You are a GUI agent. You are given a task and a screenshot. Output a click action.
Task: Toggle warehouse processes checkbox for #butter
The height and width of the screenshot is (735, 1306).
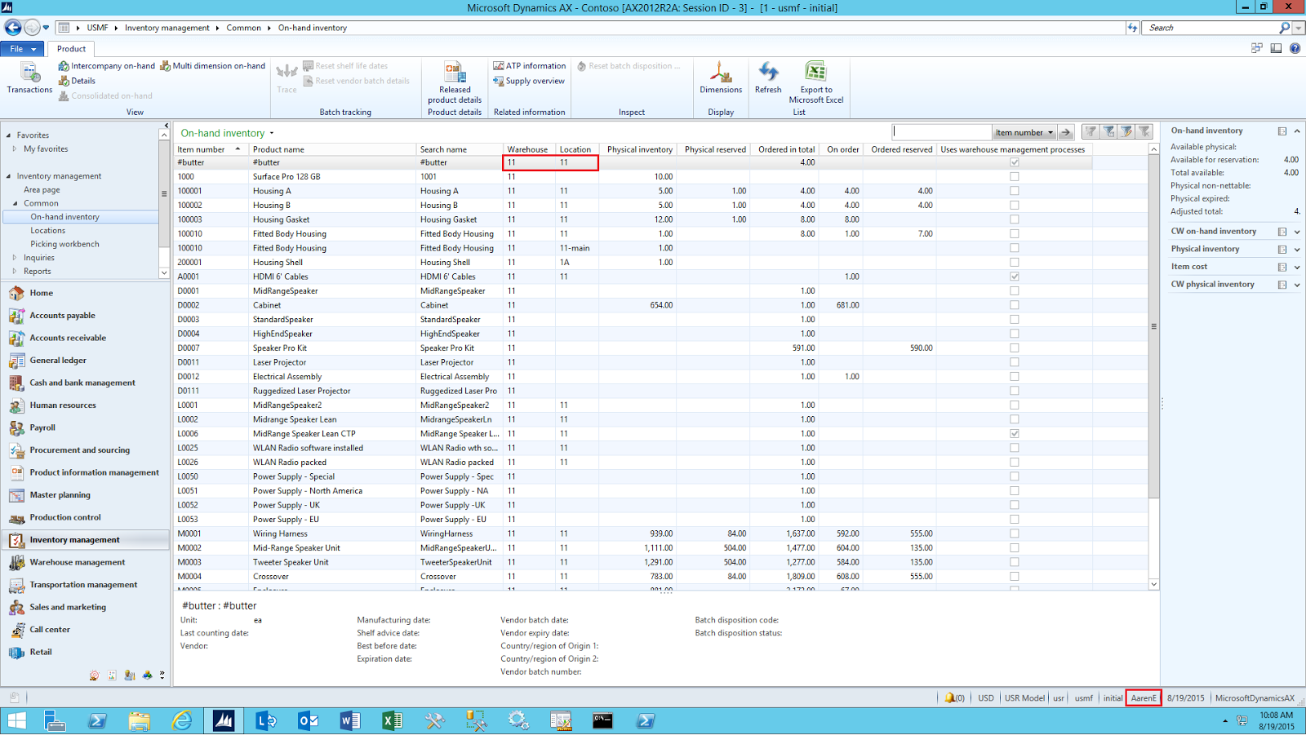[1015, 162]
